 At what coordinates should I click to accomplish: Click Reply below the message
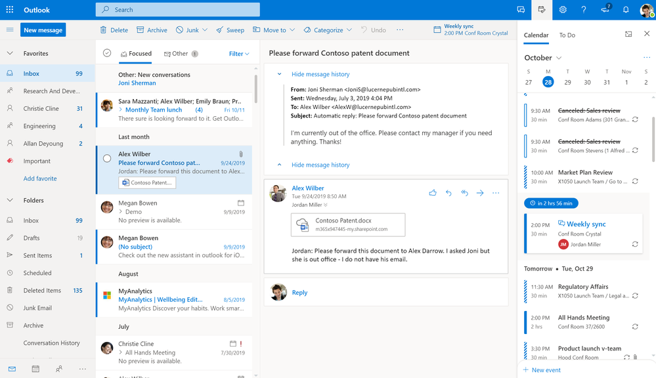pos(299,292)
